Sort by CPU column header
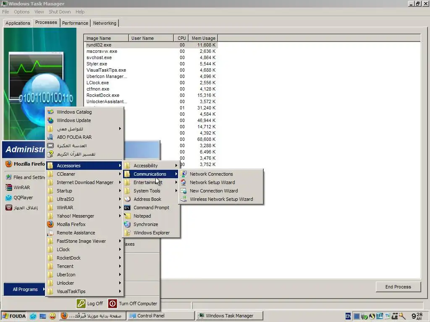 [x=181, y=38]
